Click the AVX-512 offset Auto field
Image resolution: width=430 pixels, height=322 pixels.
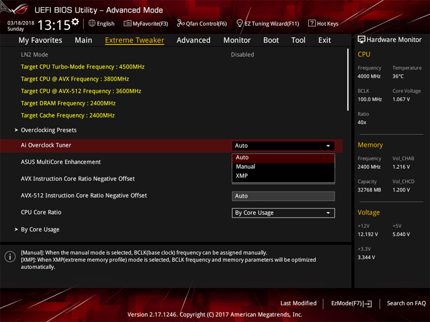[x=283, y=196]
